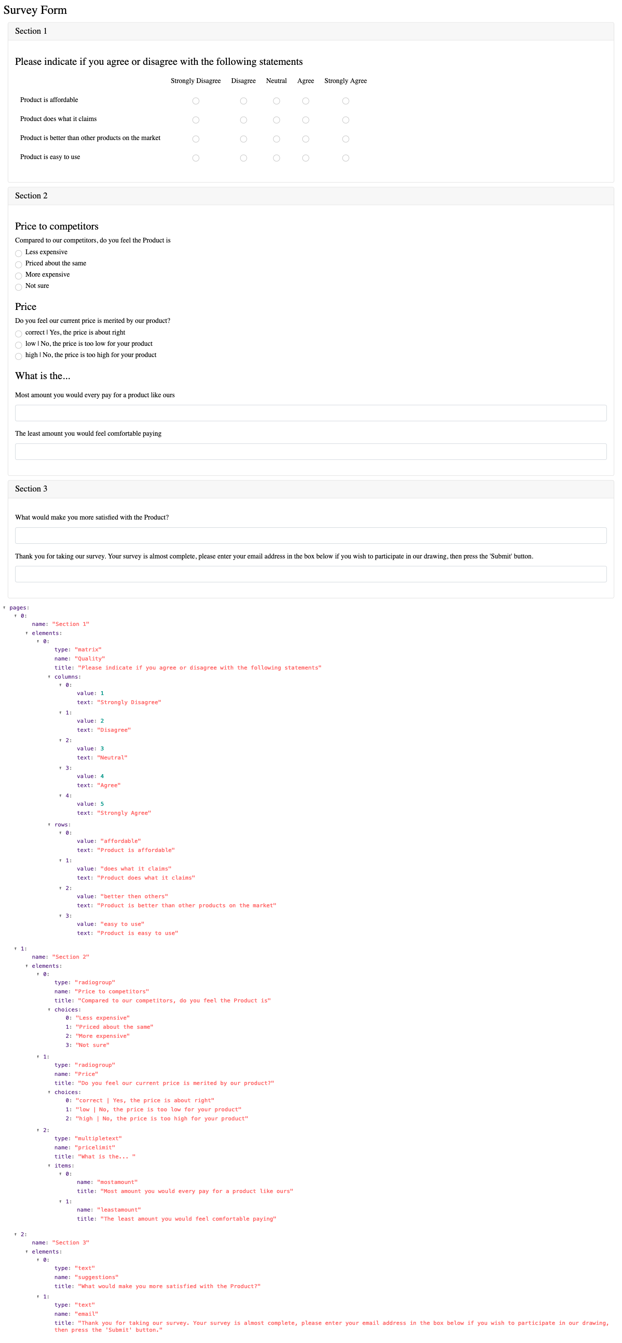Collapse column node 0 containing 'Strongly Disagree'

[60, 685]
